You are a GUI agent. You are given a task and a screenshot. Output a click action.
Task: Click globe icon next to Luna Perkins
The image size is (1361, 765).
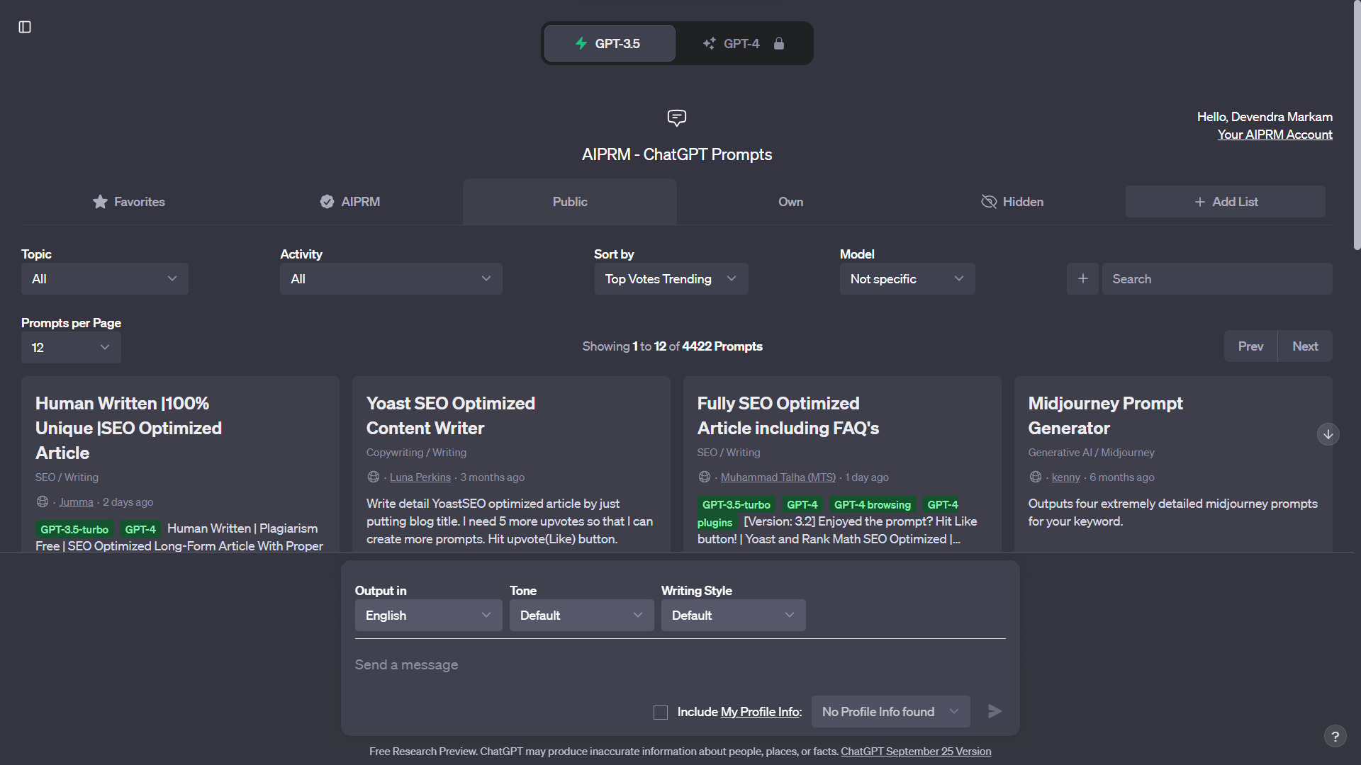(374, 477)
